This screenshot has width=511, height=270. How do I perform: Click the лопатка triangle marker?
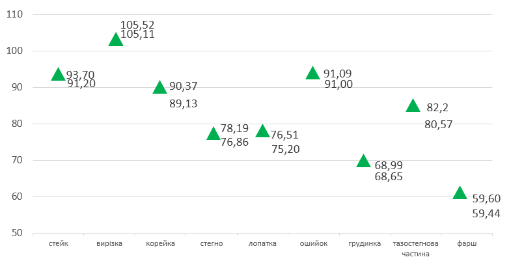262,131
